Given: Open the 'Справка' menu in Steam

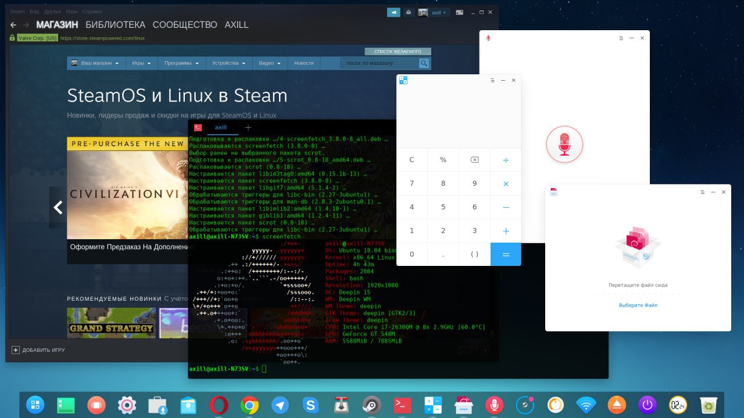Looking at the screenshot, I should [x=92, y=12].
